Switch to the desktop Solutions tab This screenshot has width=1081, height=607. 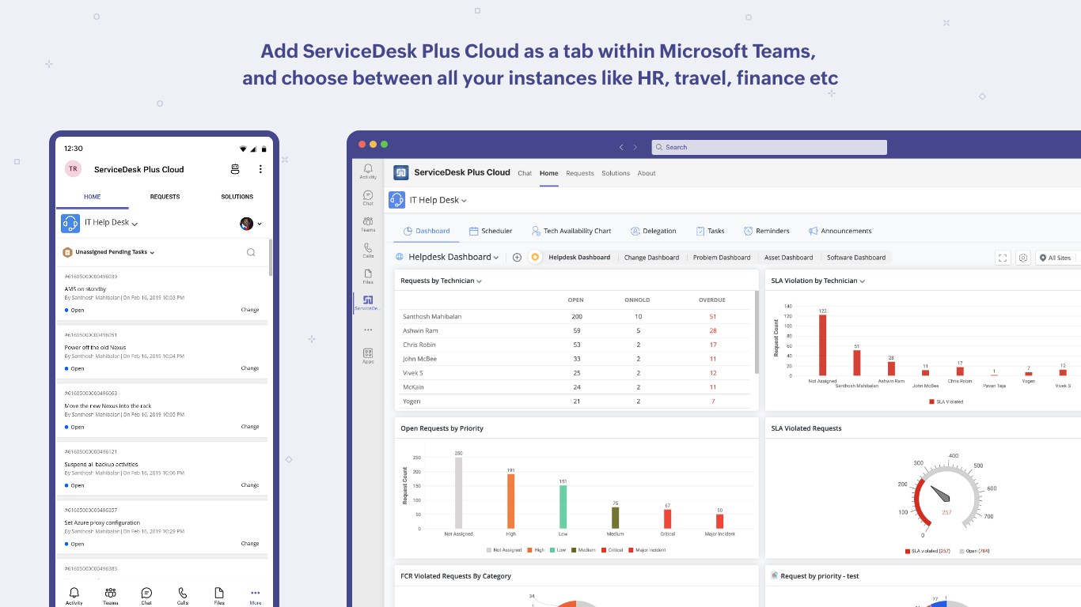(616, 173)
